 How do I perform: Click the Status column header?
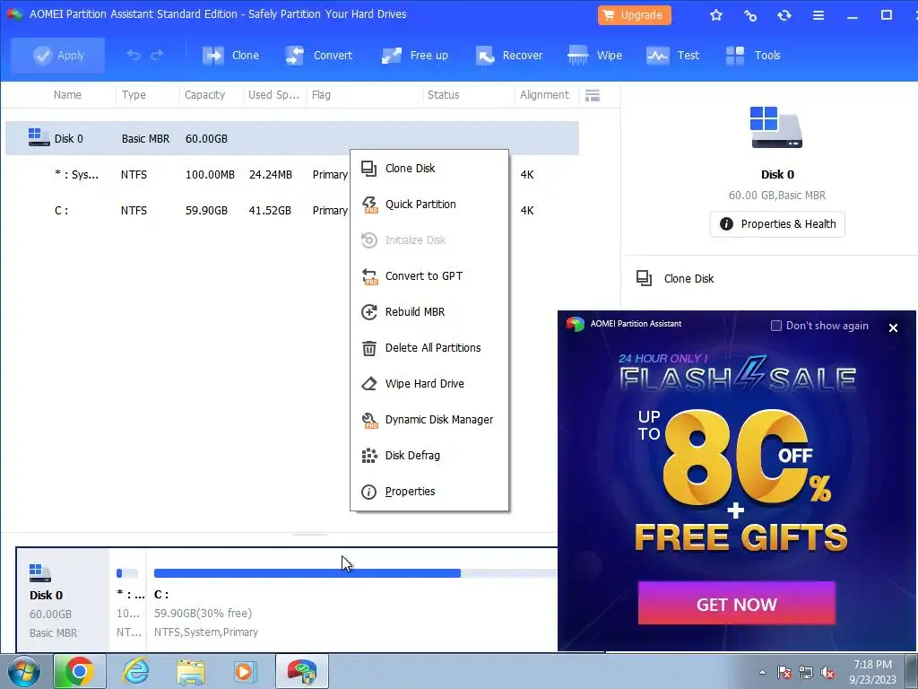click(x=443, y=95)
